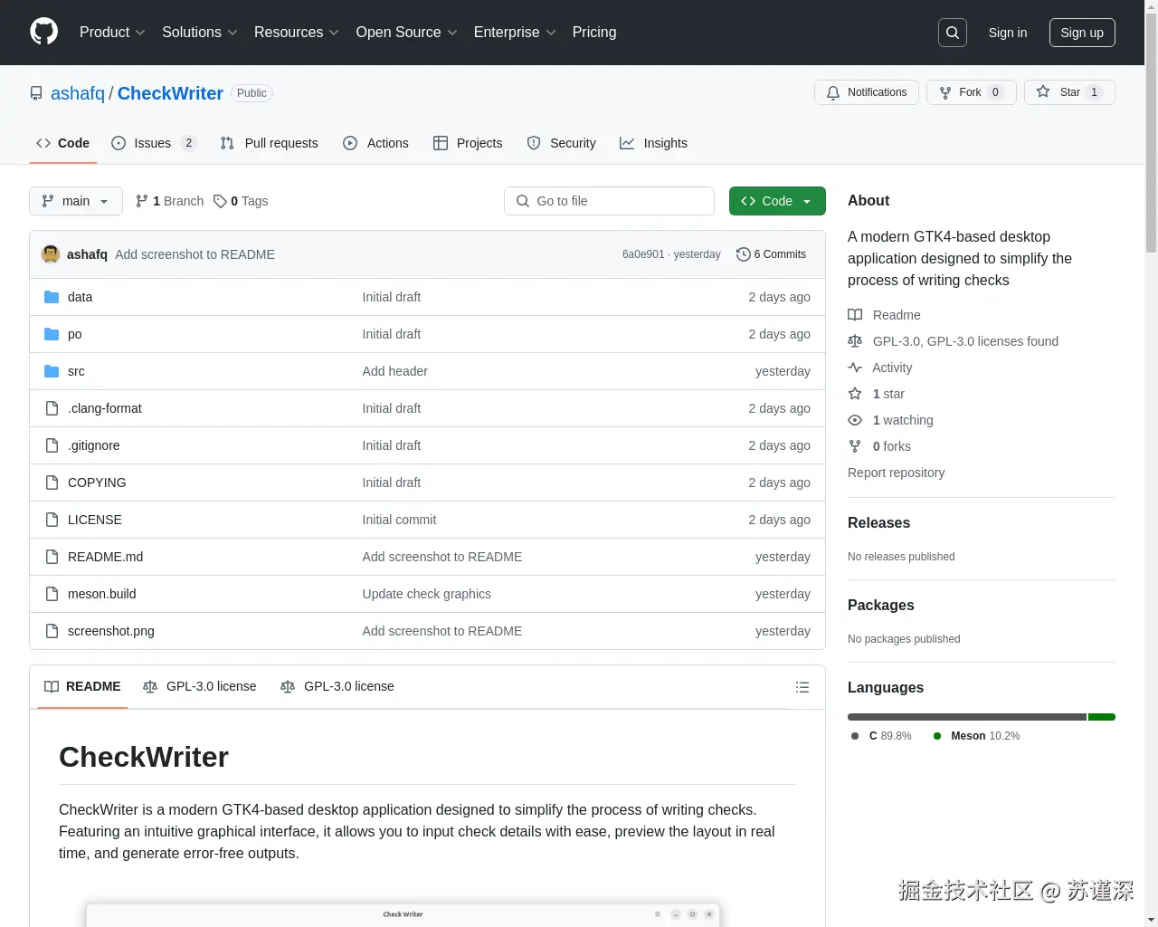Click the Sign up button
Screen dimensions: 1158x927
click(x=1082, y=33)
